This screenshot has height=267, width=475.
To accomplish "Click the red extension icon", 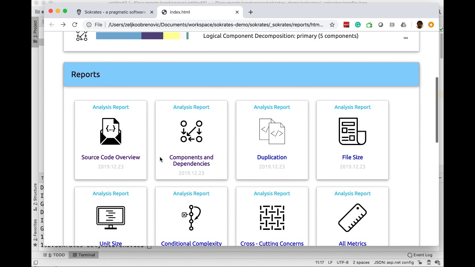I will [x=346, y=25].
